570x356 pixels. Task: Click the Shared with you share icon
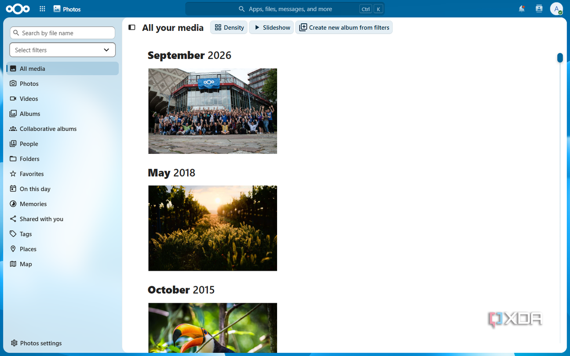click(13, 219)
